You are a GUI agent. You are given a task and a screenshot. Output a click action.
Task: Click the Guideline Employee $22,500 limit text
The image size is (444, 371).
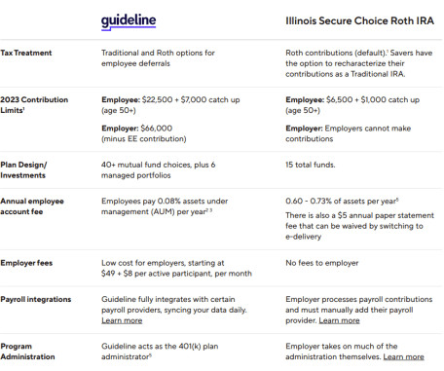pos(170,105)
